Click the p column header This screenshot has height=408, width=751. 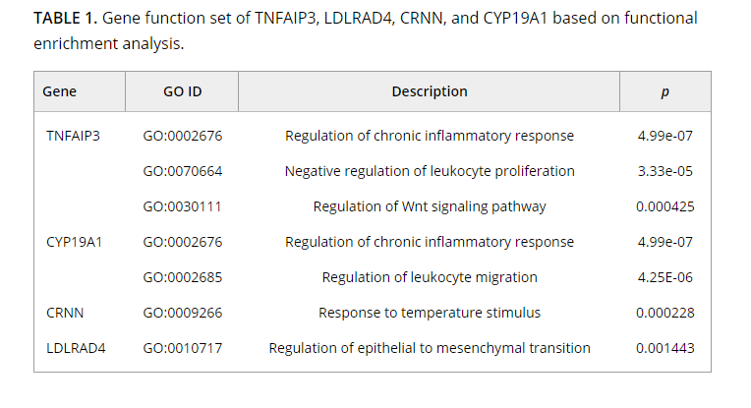664,91
